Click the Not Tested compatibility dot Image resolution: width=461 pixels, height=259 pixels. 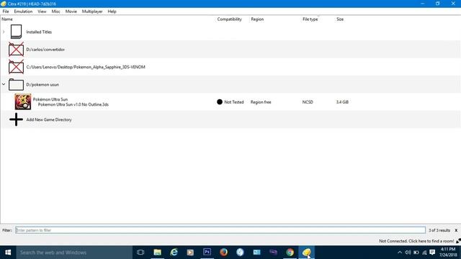point(220,102)
